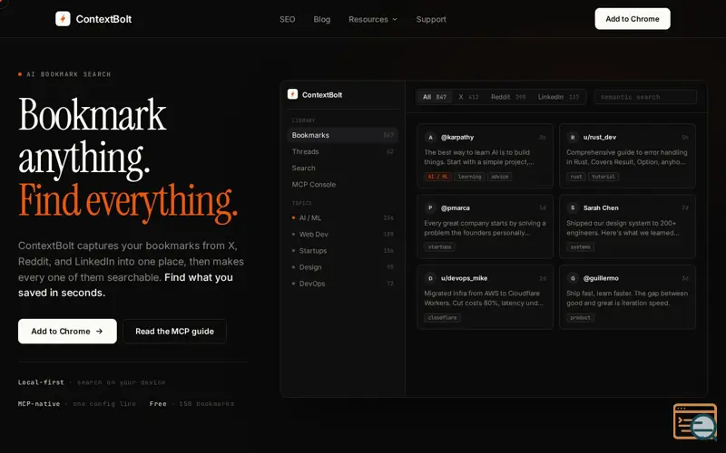
Task: Open the SEO nav link
Action: click(287, 19)
